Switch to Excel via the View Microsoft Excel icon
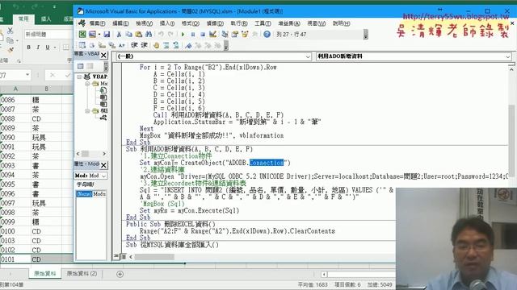This screenshot has height=290, width=517. pyautogui.click(x=82, y=34)
